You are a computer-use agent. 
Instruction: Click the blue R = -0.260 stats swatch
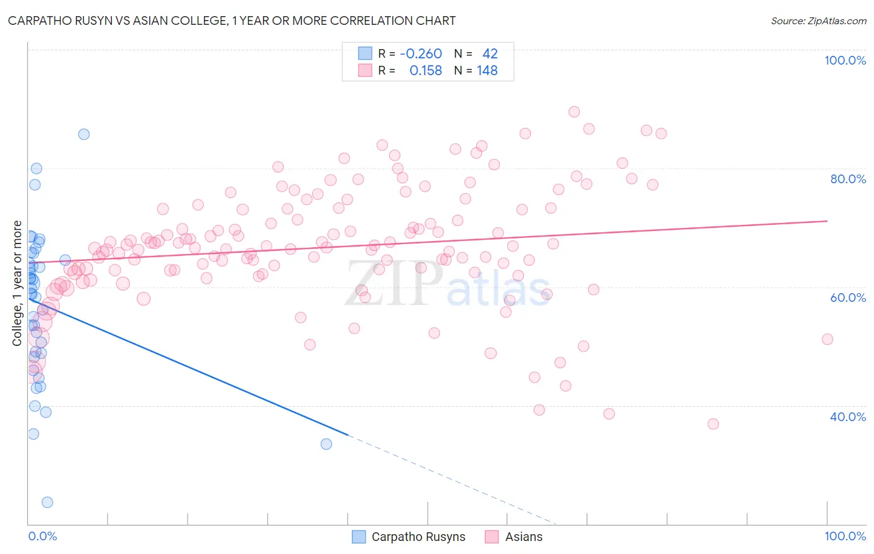(x=365, y=53)
